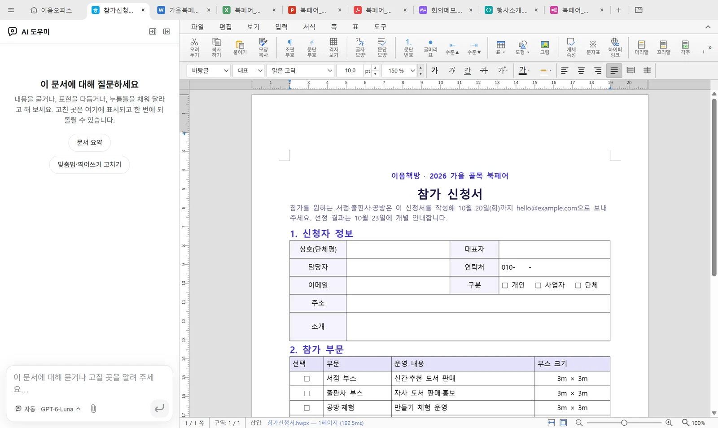
Task: Open the 문단 모양 paragraph format tool
Action: (x=382, y=47)
